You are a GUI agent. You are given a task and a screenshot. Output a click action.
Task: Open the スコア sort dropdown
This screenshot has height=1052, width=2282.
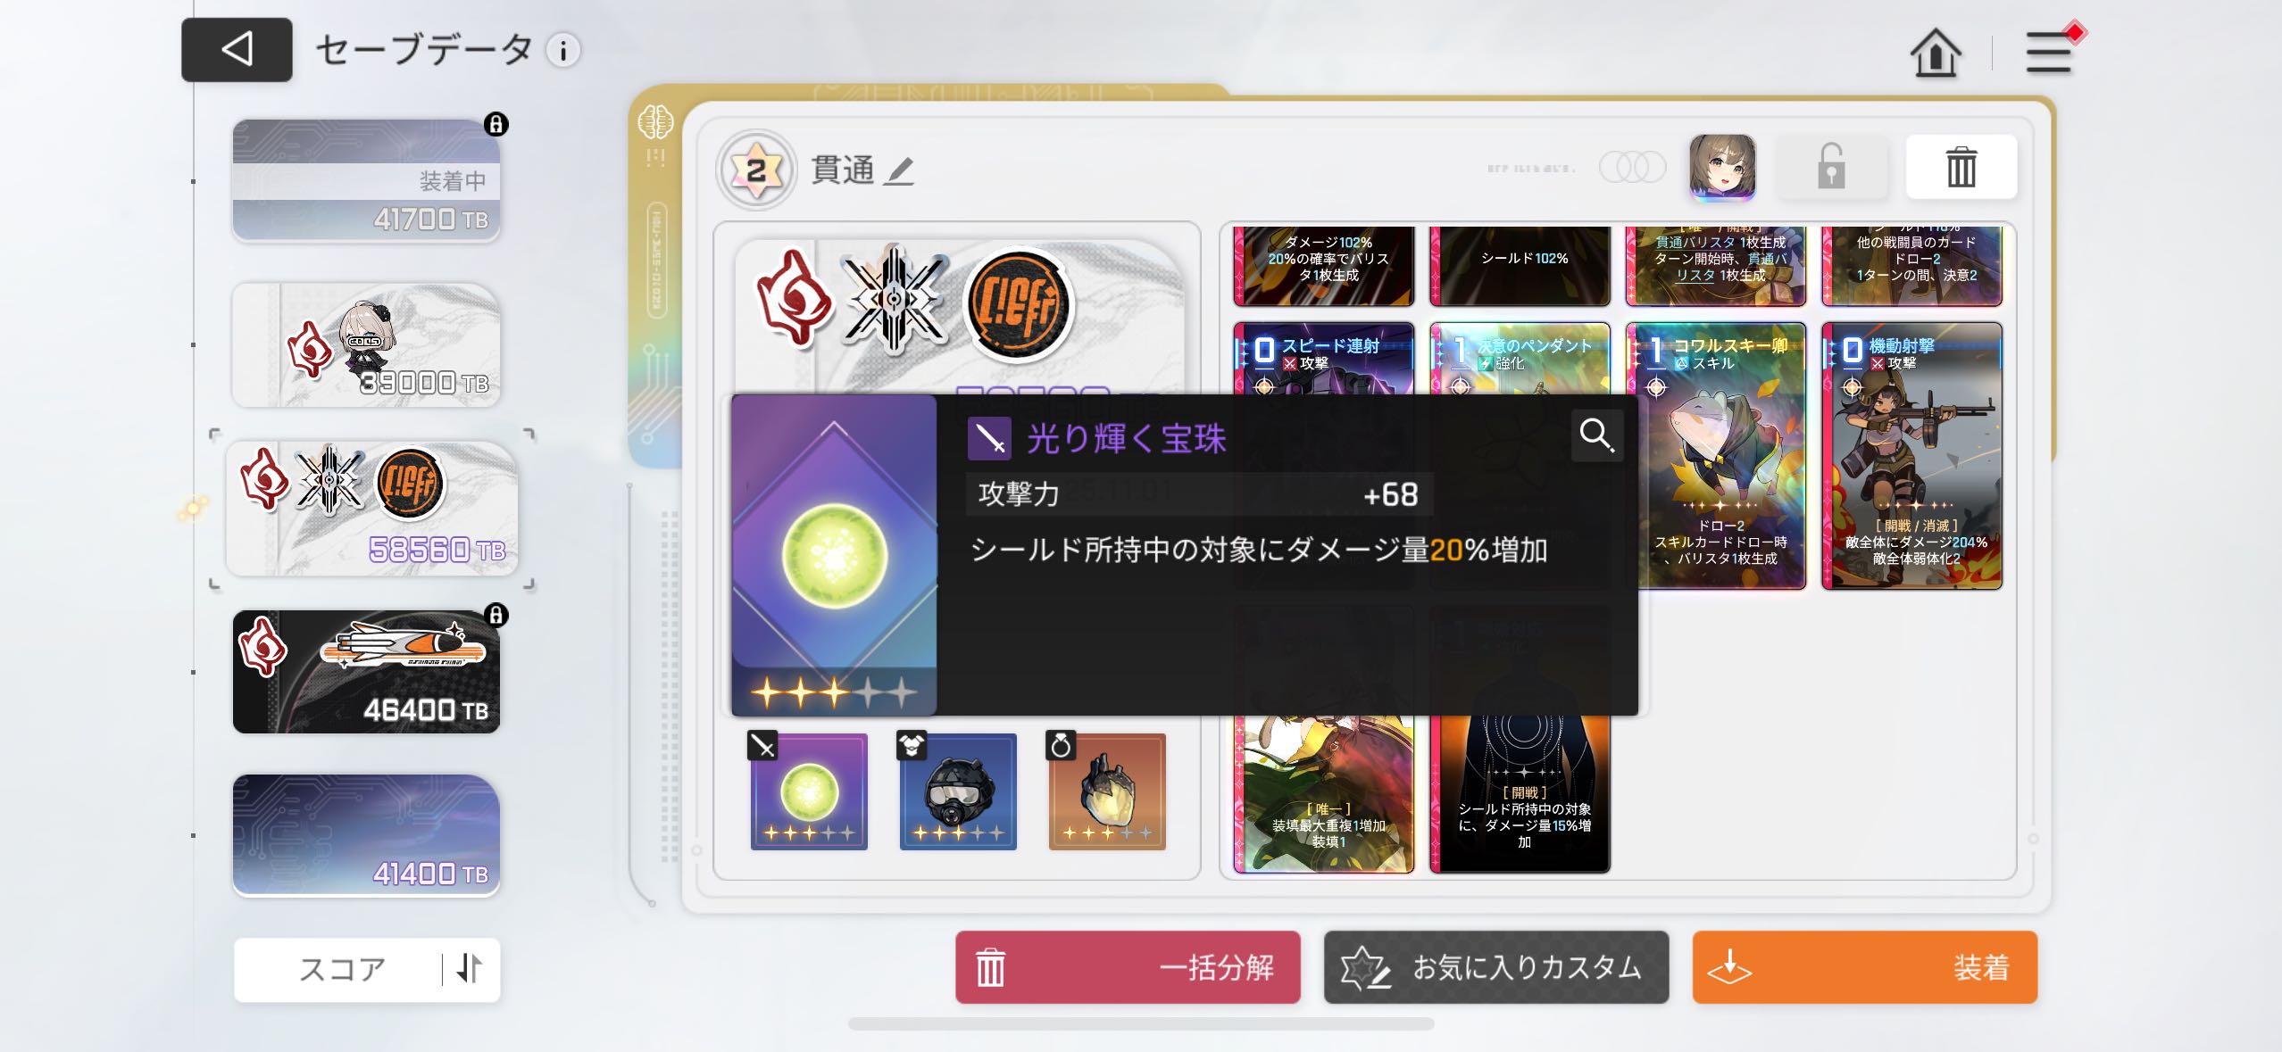pos(342,969)
